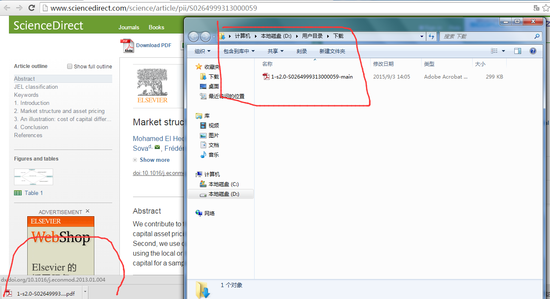
Task: Go to the Abstract outline entry
Action: [x=25, y=79]
